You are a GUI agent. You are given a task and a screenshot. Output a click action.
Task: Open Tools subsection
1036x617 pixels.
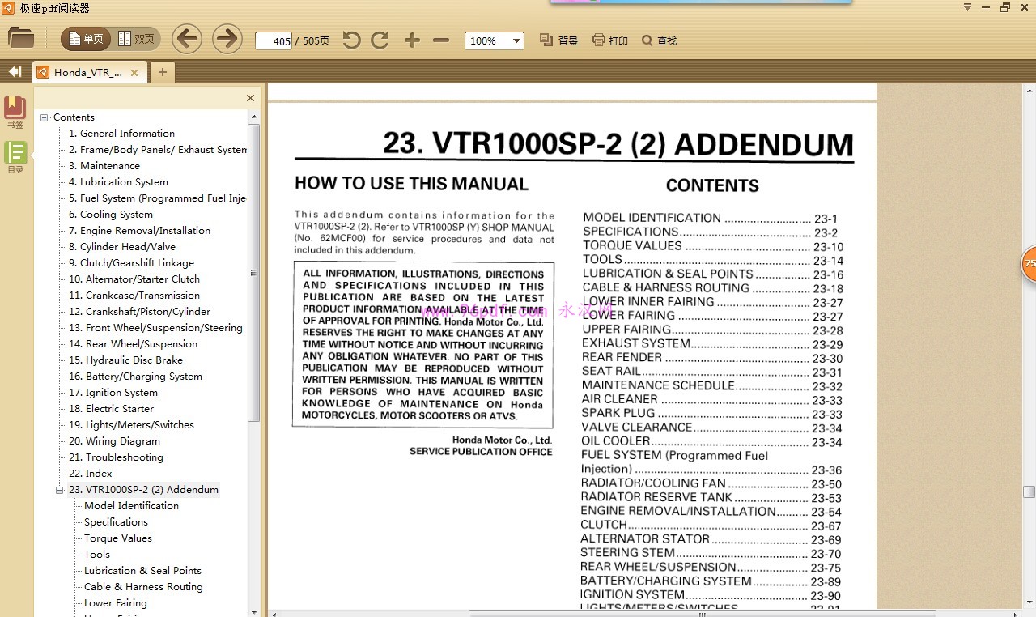click(97, 555)
